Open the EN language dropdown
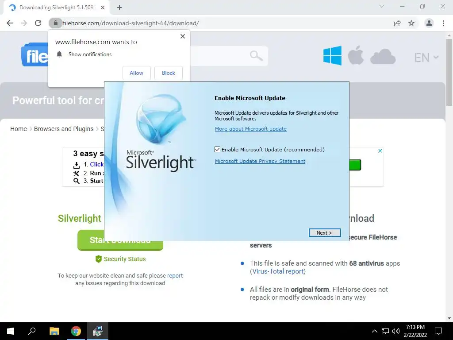 [x=426, y=58]
